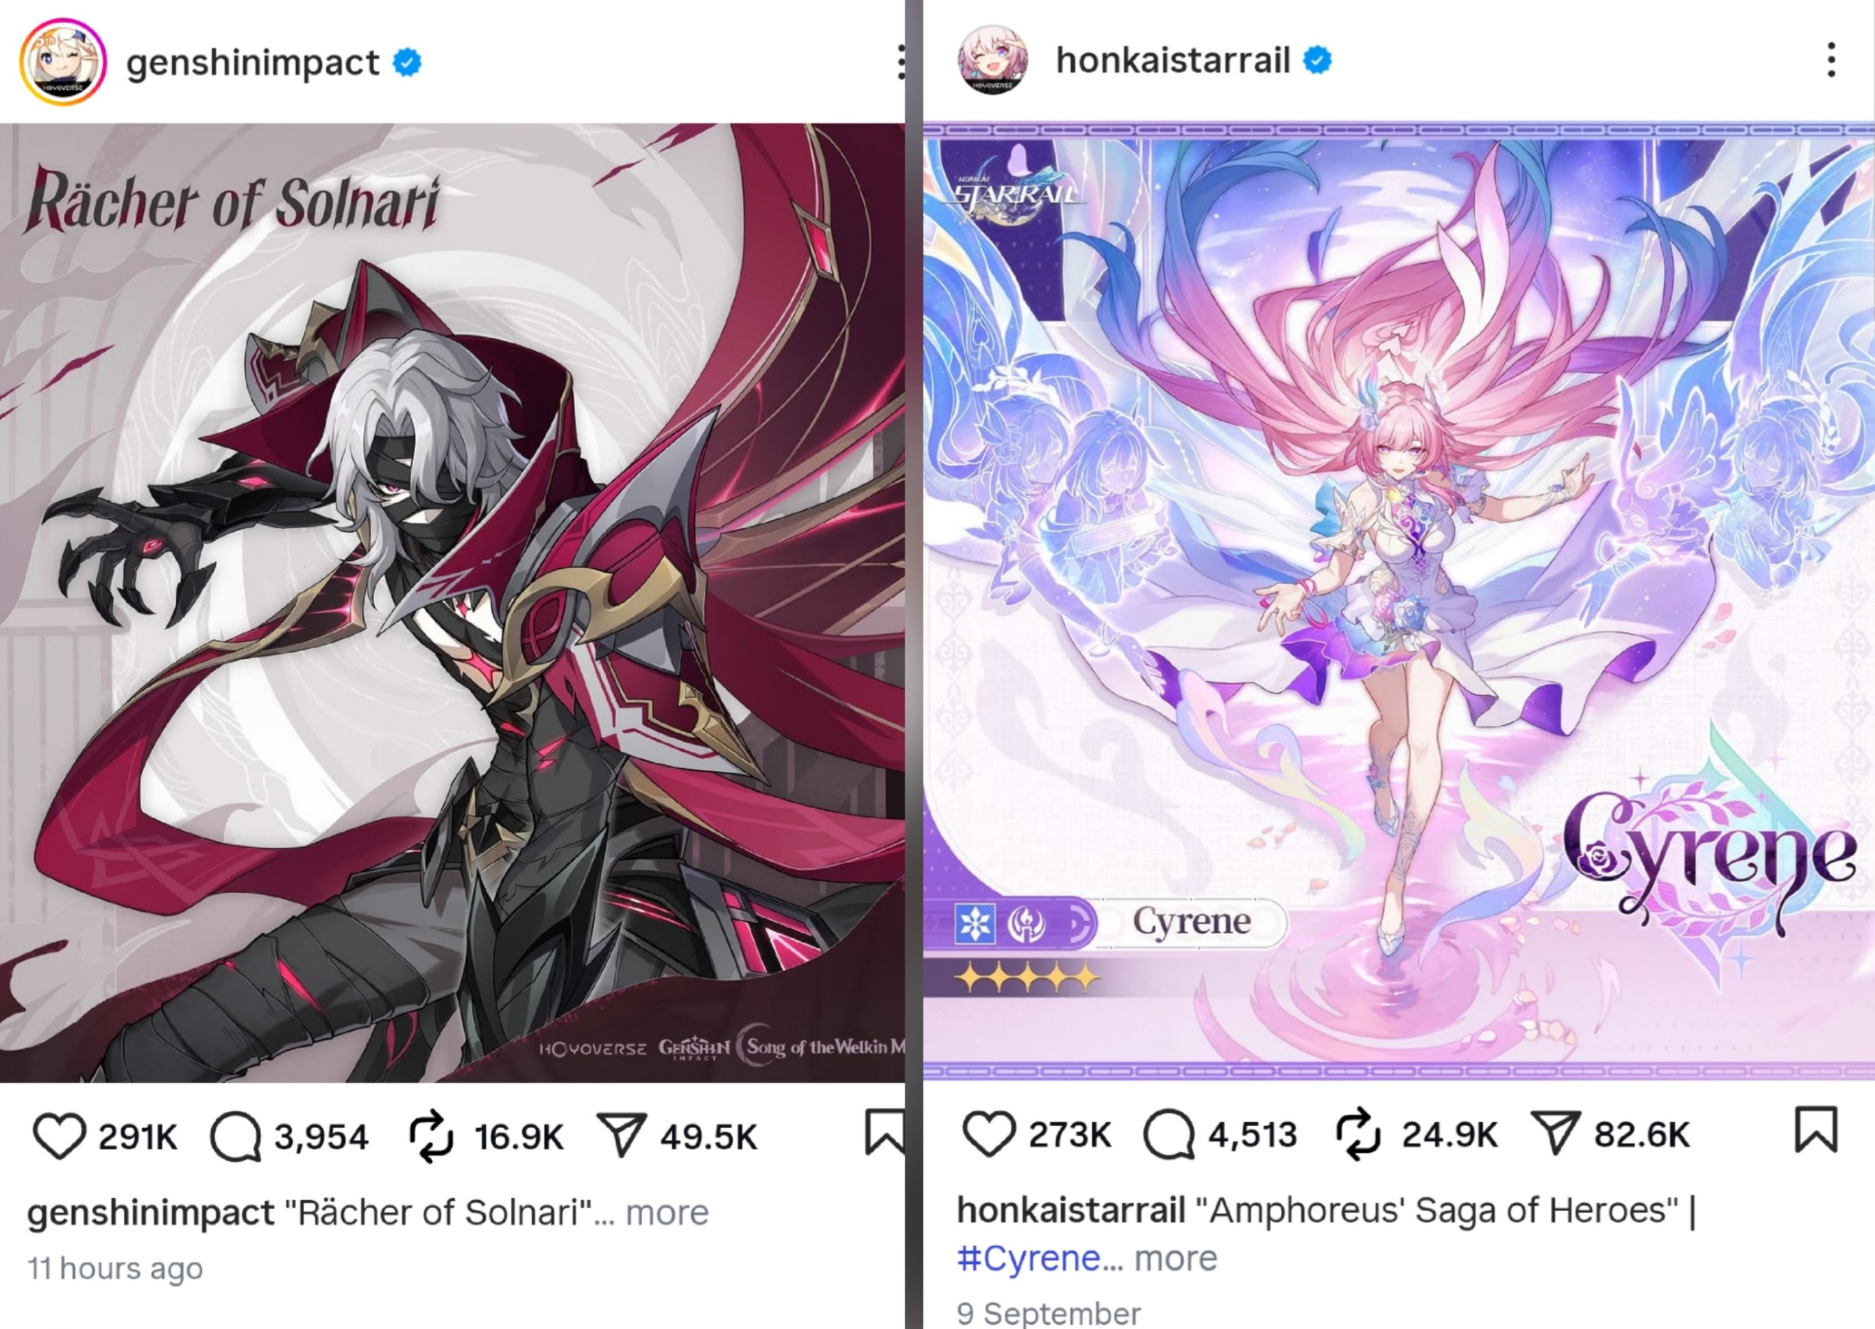1875x1329 pixels.
Task: Open genshinimpact profile from header username
Action: pyautogui.click(x=253, y=63)
